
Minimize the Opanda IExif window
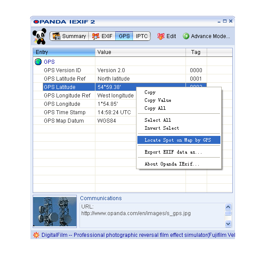[x=219, y=22]
